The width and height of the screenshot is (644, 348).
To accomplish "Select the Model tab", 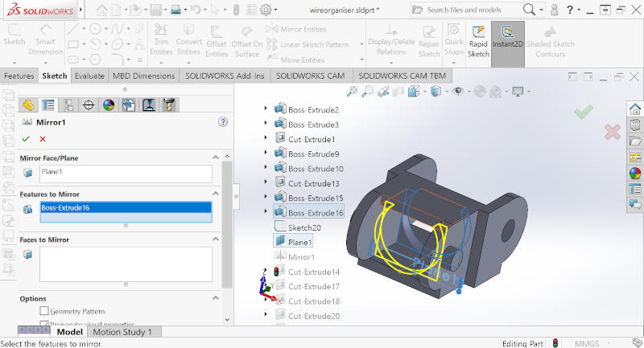I will coord(69,332).
